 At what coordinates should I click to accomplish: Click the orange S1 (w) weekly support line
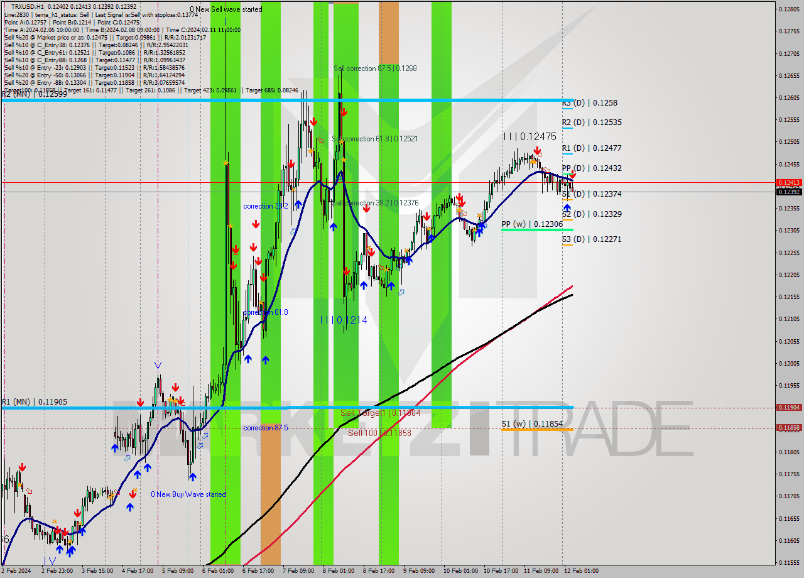point(537,430)
